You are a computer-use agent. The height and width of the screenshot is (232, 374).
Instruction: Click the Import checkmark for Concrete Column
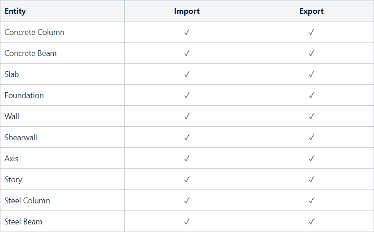point(187,32)
